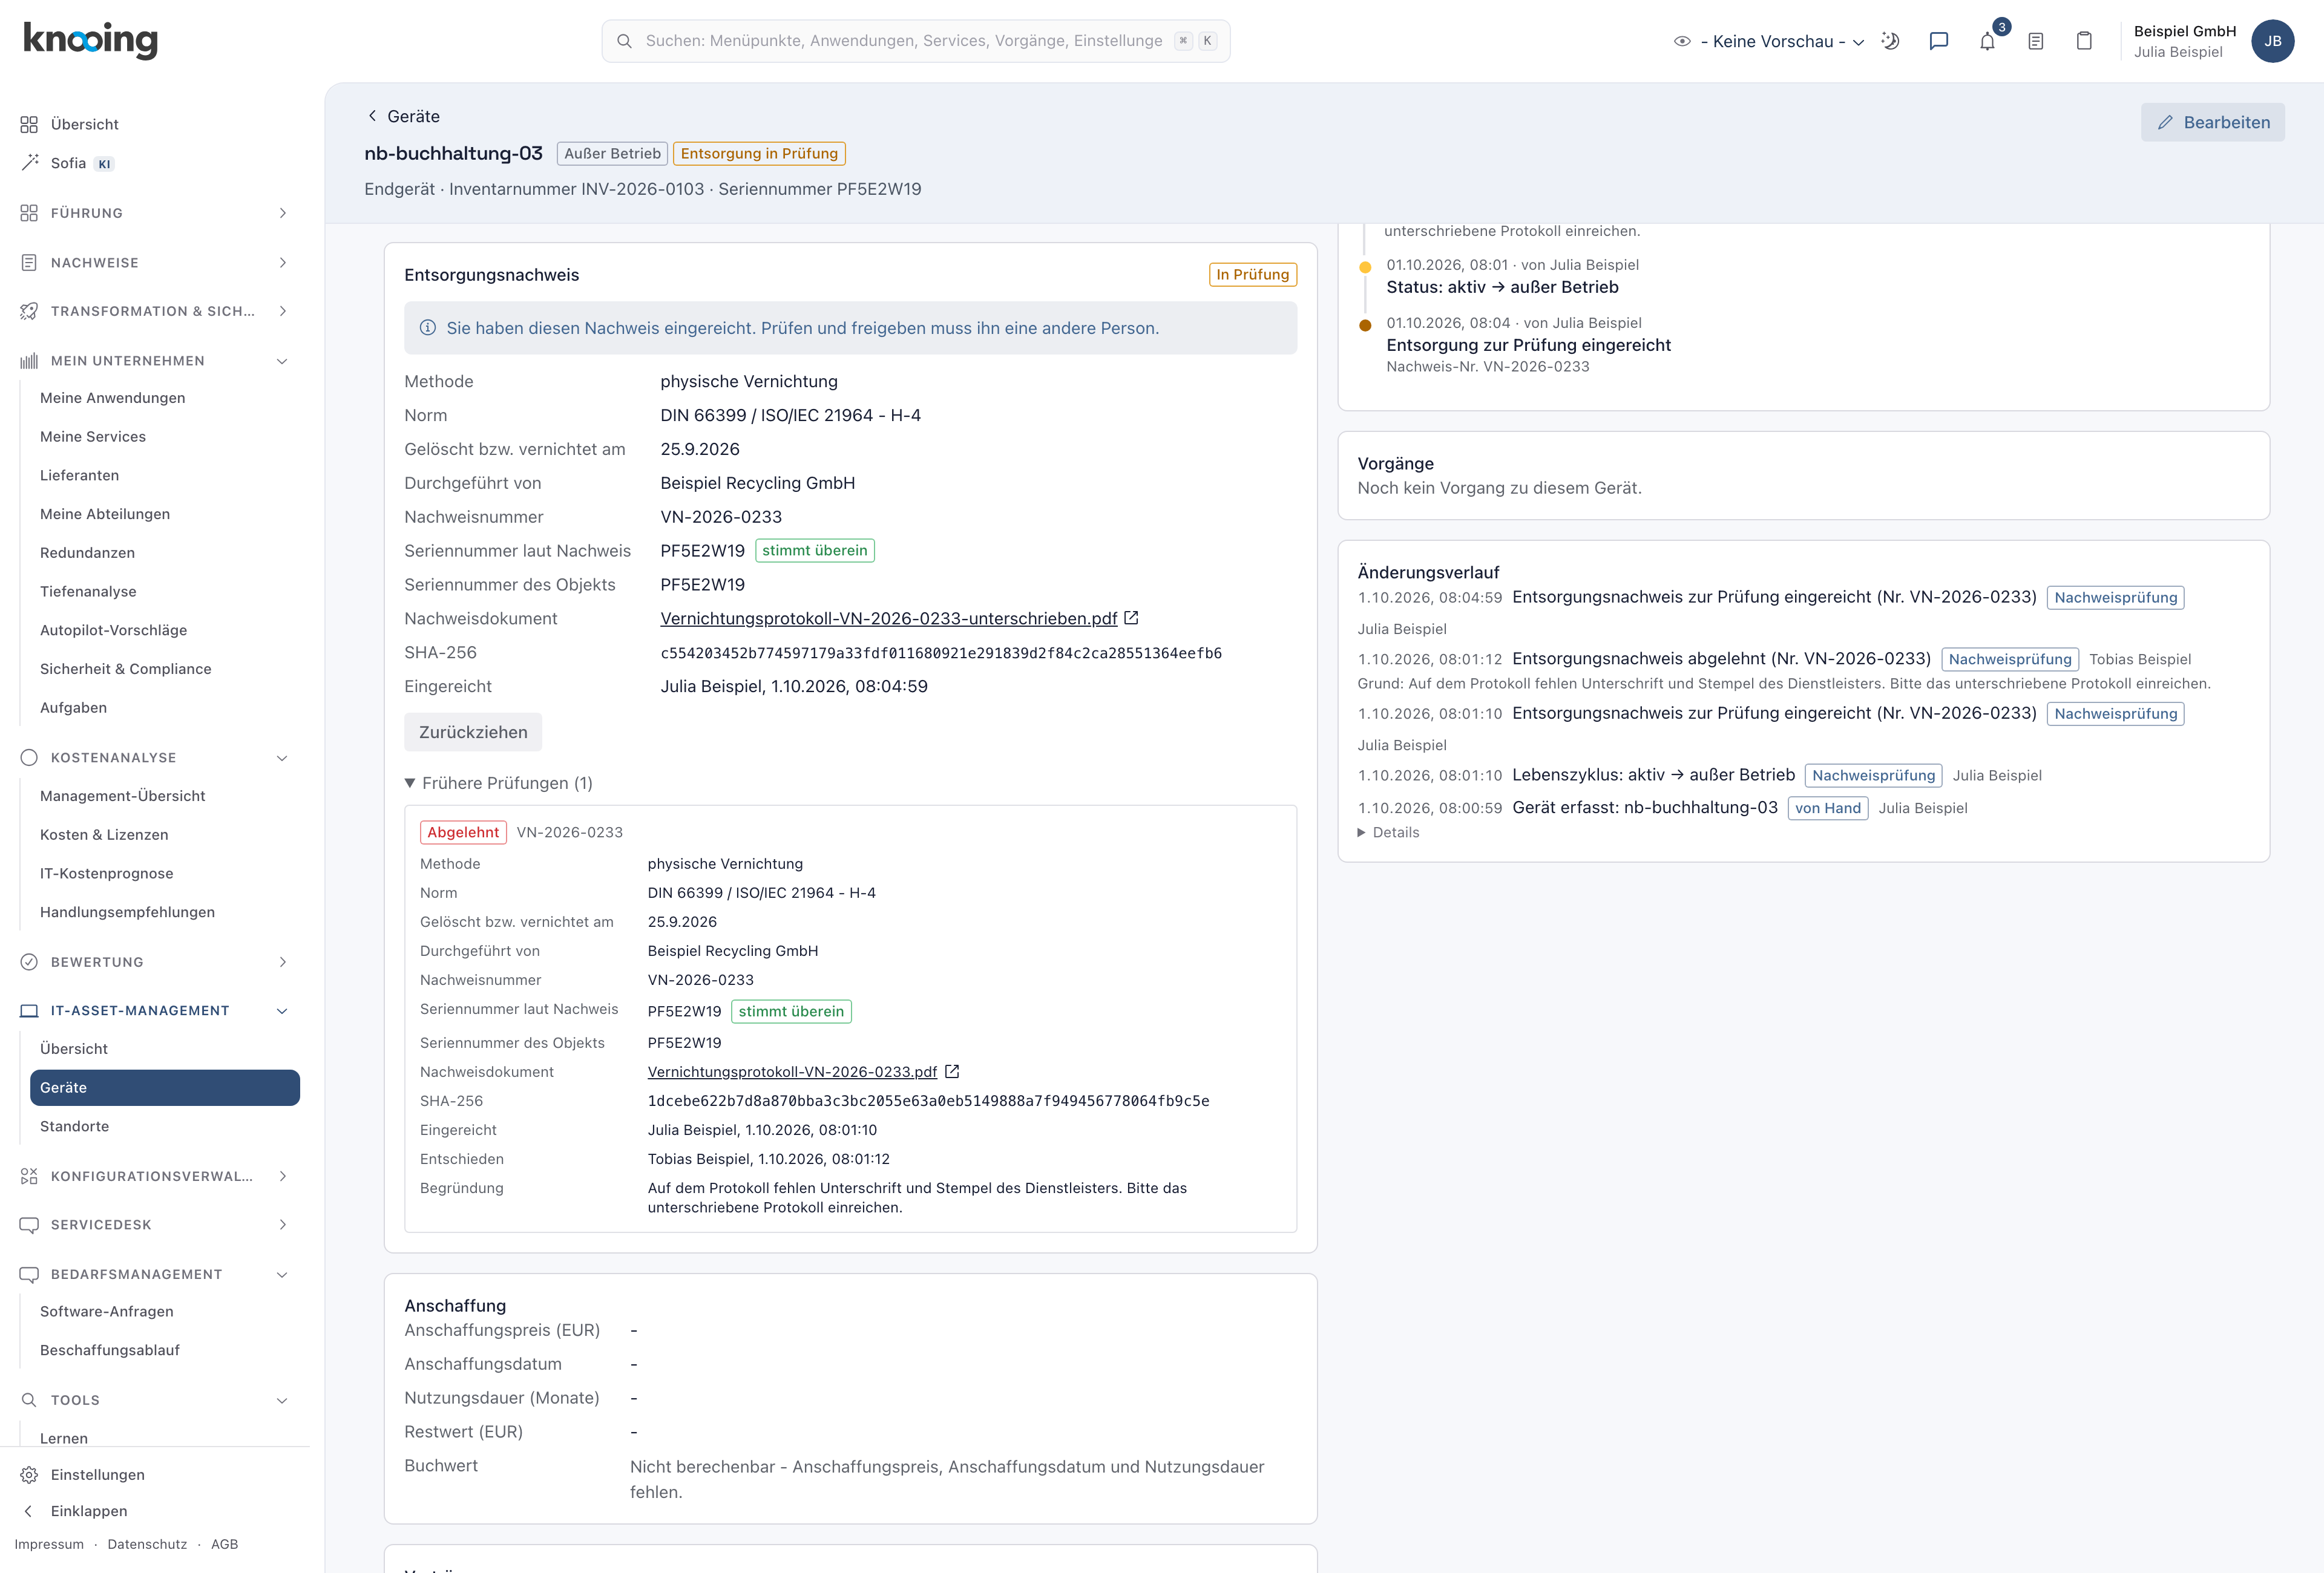The height and width of the screenshot is (1573, 2324).
Task: Open the Datenschutz footer link
Action: pos(147,1544)
